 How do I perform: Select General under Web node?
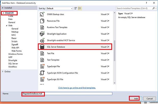pyautogui.click(x=15, y=29)
